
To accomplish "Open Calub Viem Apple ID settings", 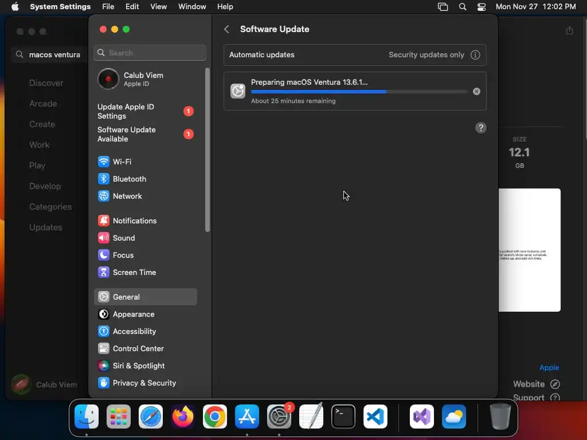I will (x=145, y=79).
